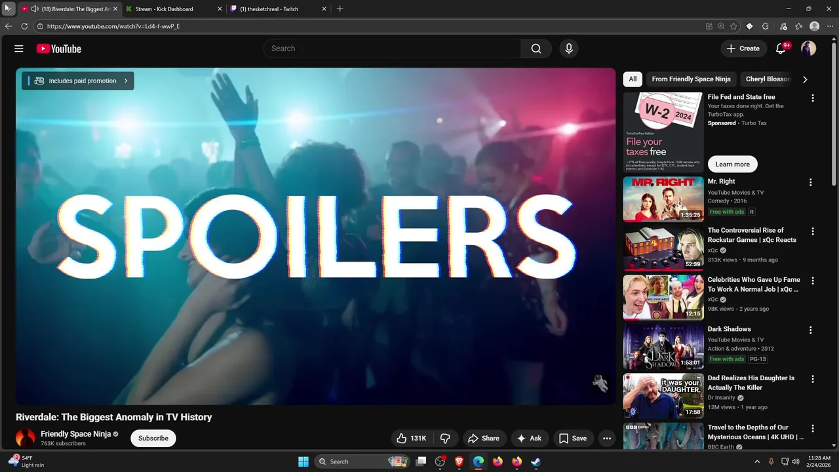This screenshot has height=472, width=839.
Task: Show more filter chips arrow
Action: [x=805, y=79]
